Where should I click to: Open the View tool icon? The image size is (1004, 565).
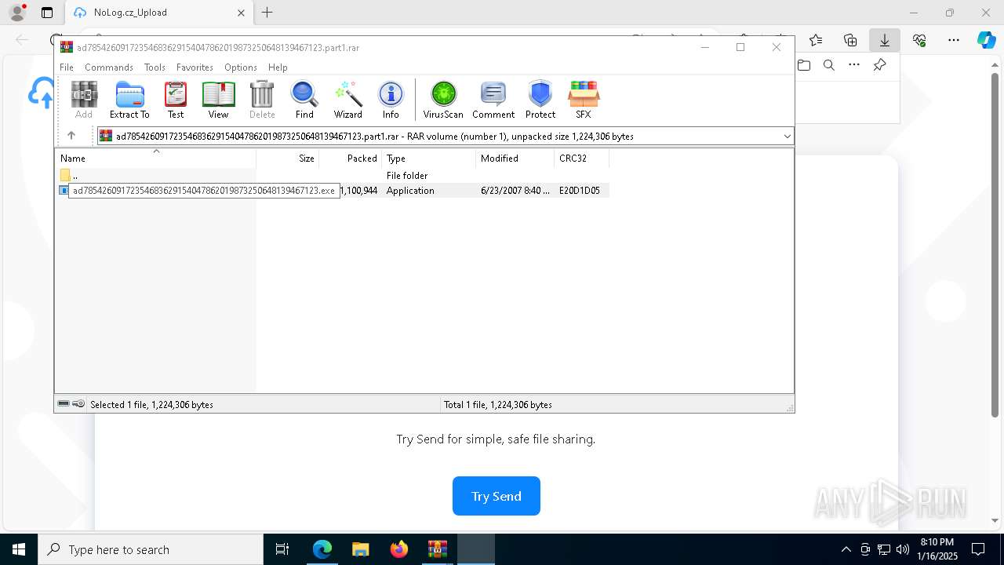coord(218,100)
